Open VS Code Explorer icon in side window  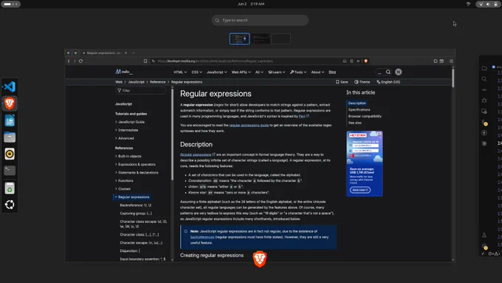point(484,68)
